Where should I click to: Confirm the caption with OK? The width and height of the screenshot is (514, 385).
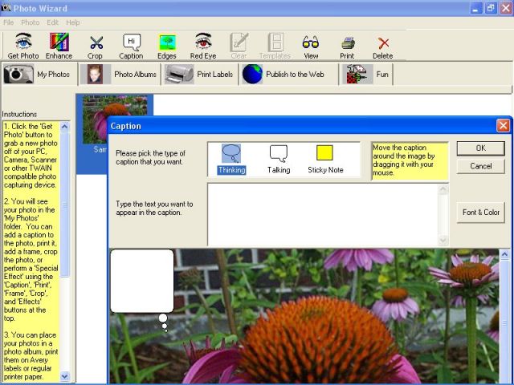click(480, 148)
